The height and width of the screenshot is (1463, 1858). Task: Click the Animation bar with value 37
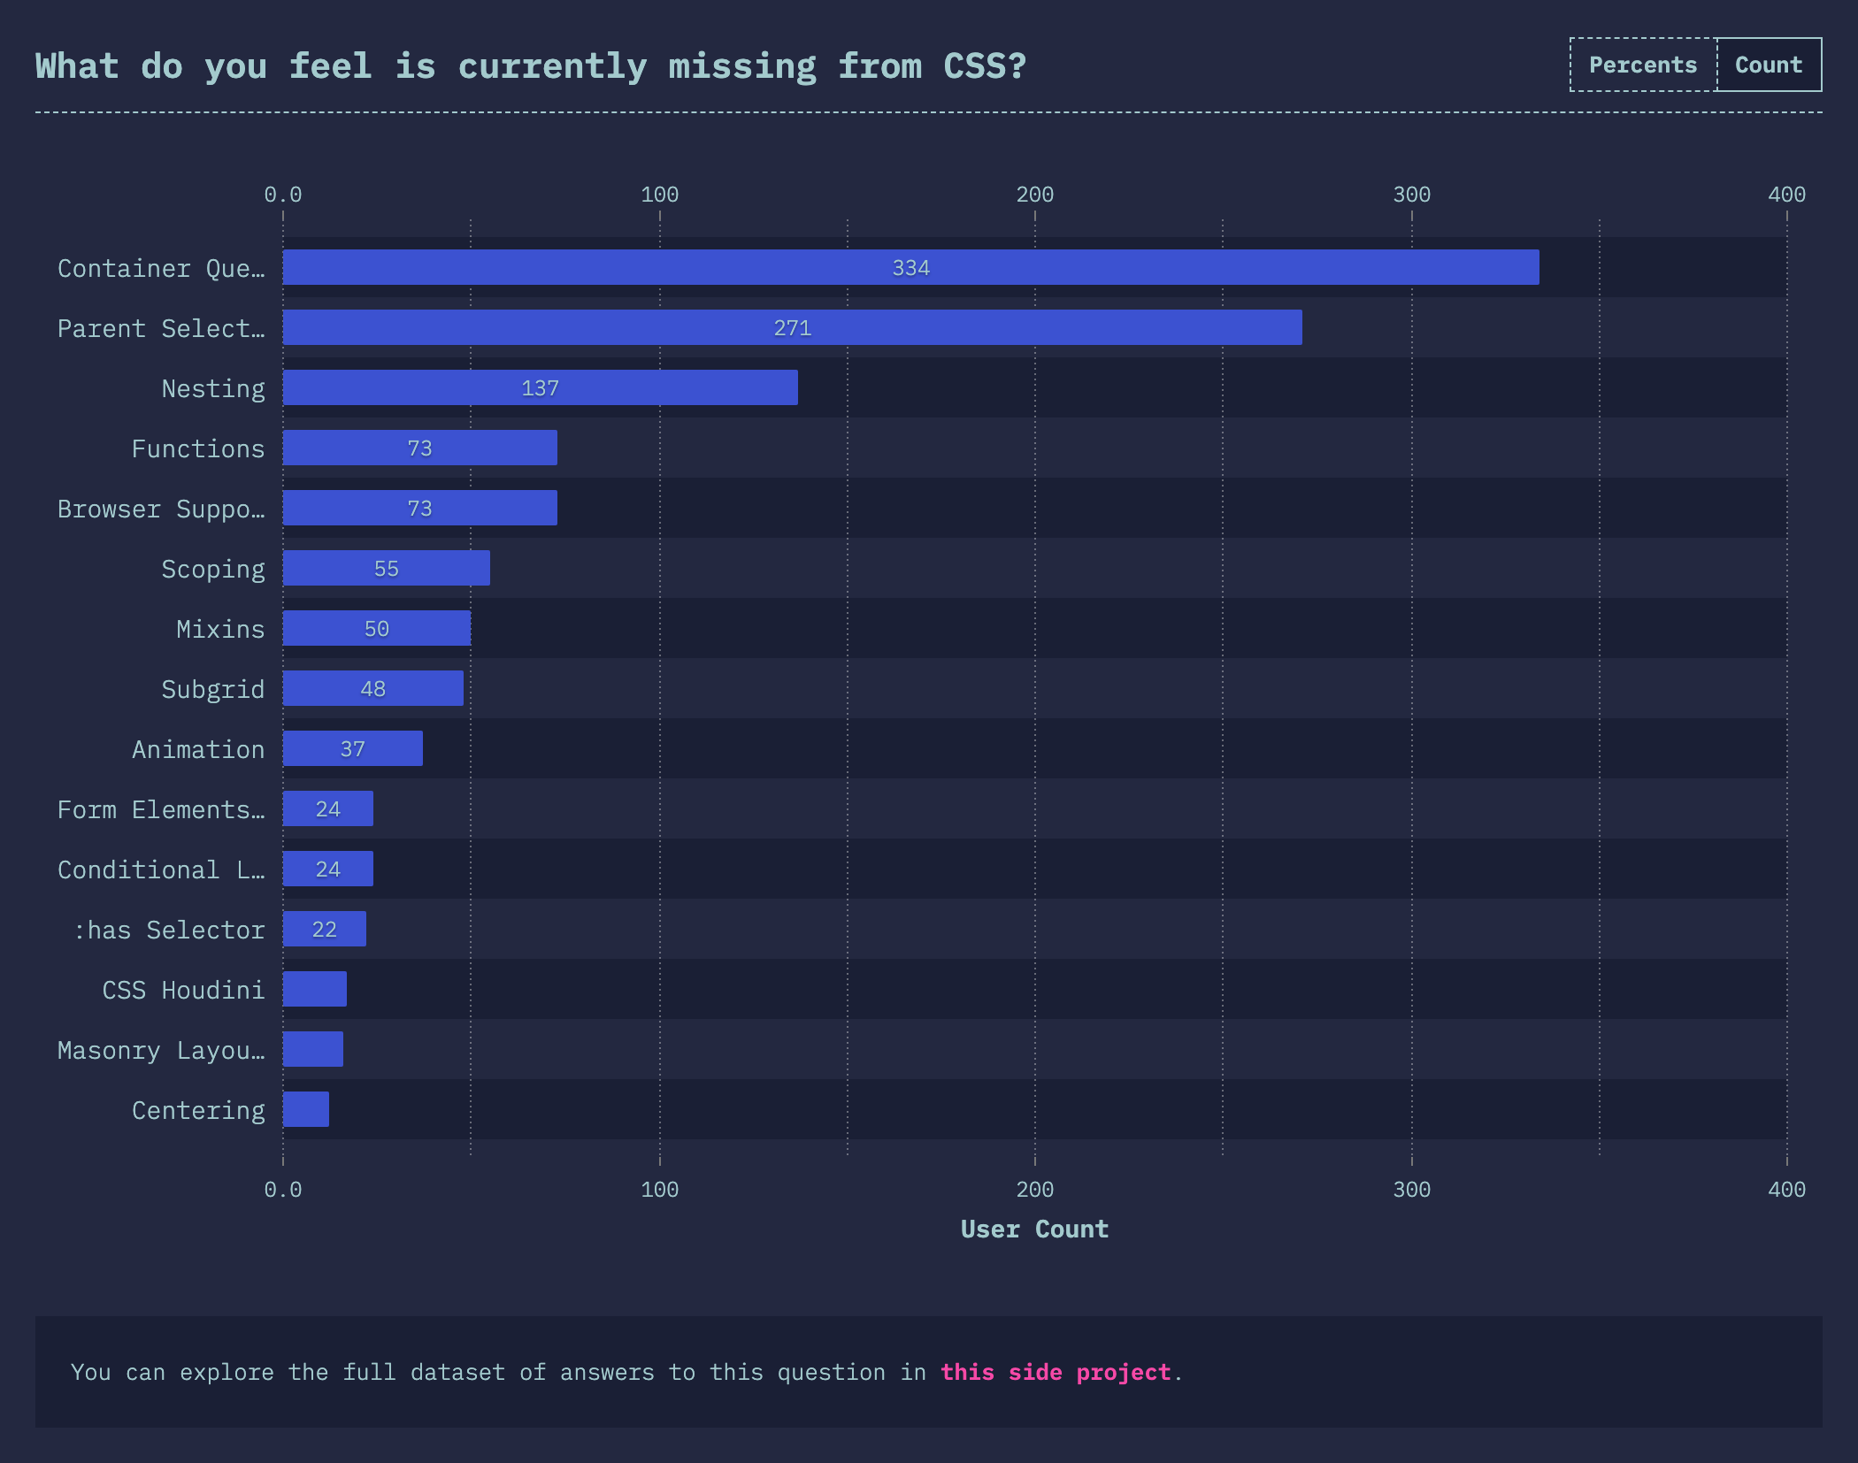click(351, 748)
